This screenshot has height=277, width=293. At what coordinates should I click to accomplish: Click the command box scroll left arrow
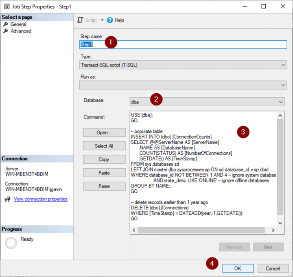pos(134,230)
